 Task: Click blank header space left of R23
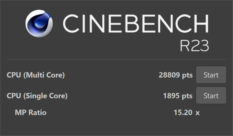pyautogui.click(x=107, y=46)
